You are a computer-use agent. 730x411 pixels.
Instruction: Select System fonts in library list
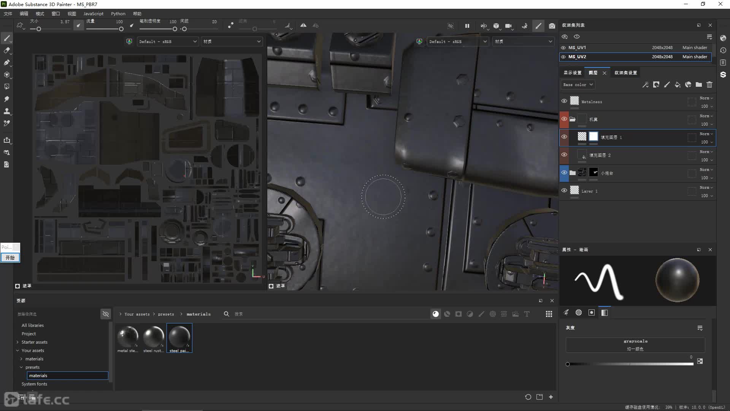point(35,384)
